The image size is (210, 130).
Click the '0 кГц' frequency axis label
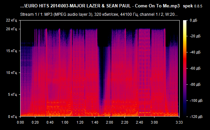coord(12,117)
